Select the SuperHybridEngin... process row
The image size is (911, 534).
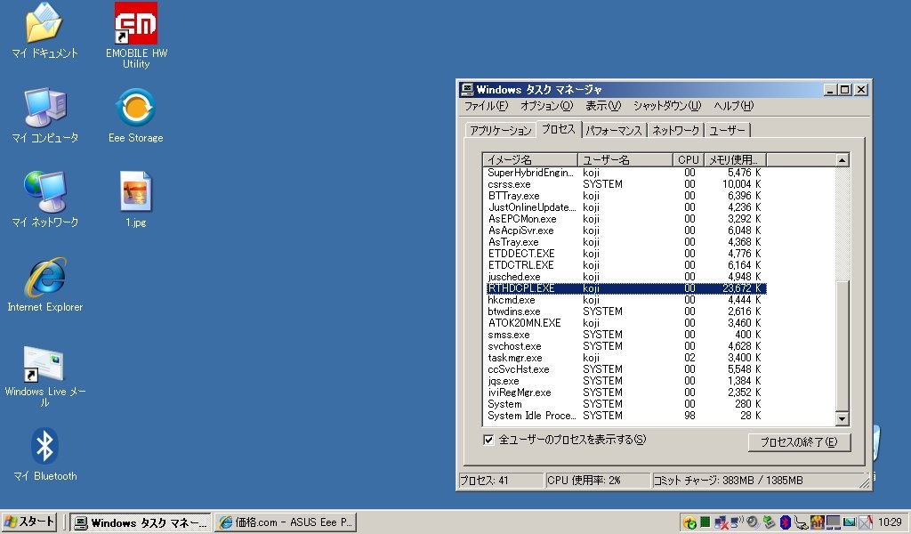click(625, 173)
